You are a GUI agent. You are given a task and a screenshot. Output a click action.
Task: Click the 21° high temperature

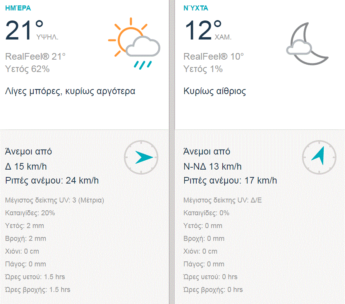click(x=24, y=30)
